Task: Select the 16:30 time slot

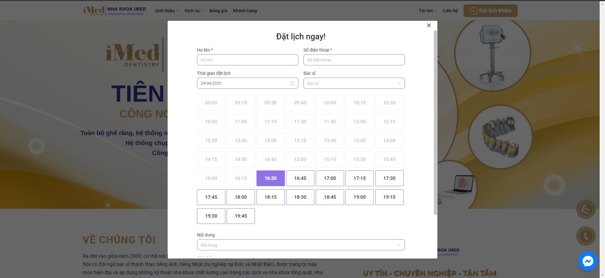Action: 270,178
